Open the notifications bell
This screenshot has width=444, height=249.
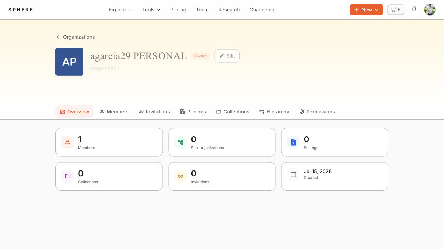414,9
